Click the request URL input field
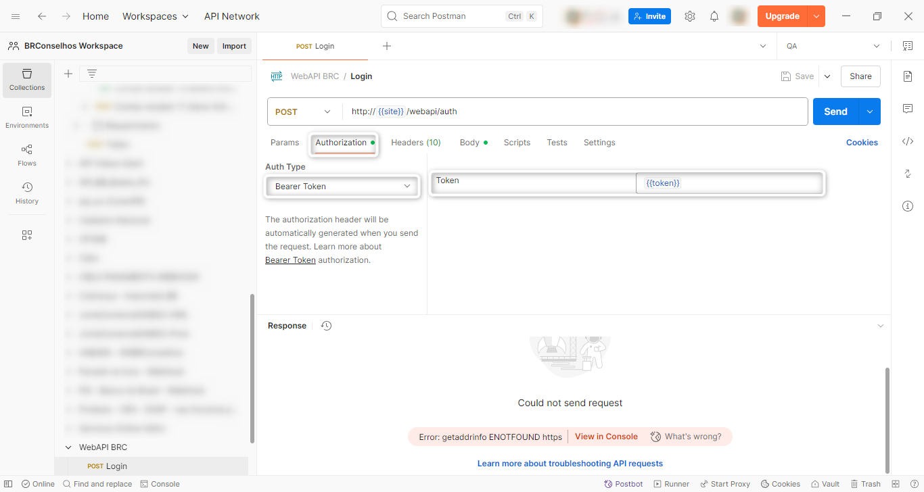This screenshot has width=924, height=492. coord(575,112)
